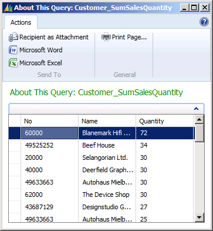Screen dimensions: 213x231
Task: Sort by the Quantity column header
Action: point(164,121)
